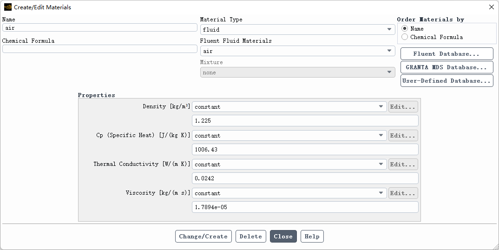Expand the Cp Specific Heat method dropdown
Screen dimensions: 499x250
click(289, 136)
